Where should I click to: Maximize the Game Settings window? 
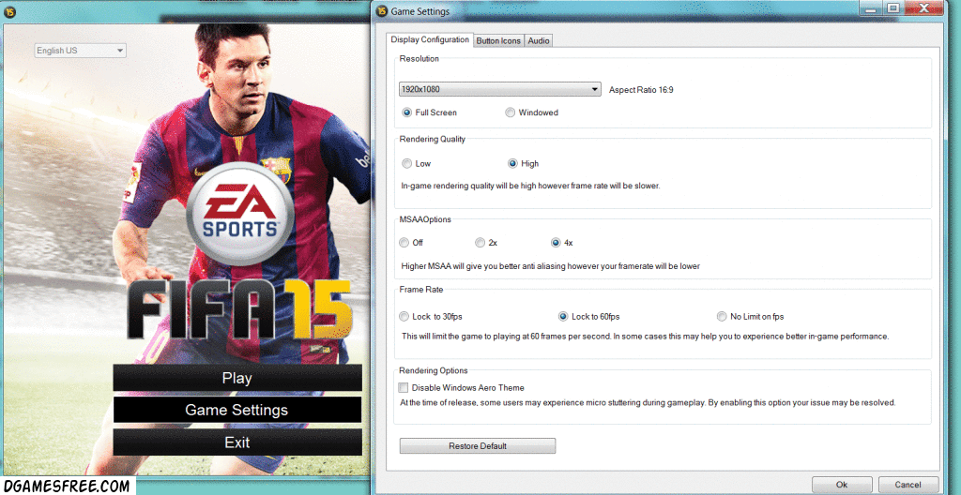pos(893,7)
